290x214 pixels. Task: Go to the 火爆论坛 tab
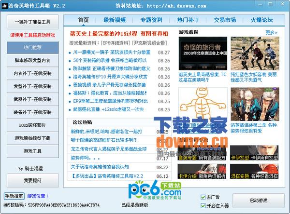point(261,20)
